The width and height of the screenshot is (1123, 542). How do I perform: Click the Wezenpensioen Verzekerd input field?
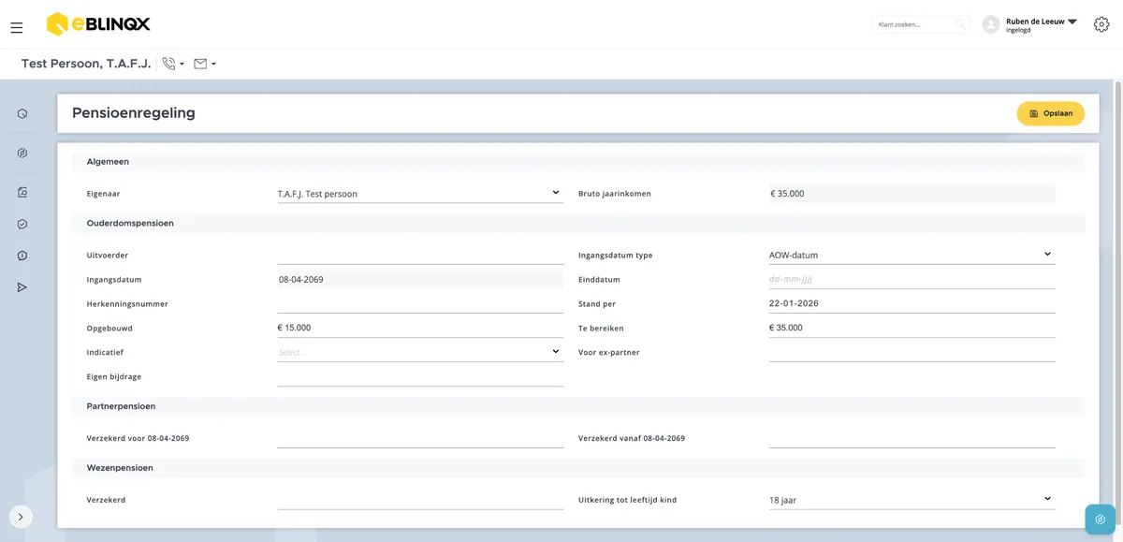coord(420,500)
